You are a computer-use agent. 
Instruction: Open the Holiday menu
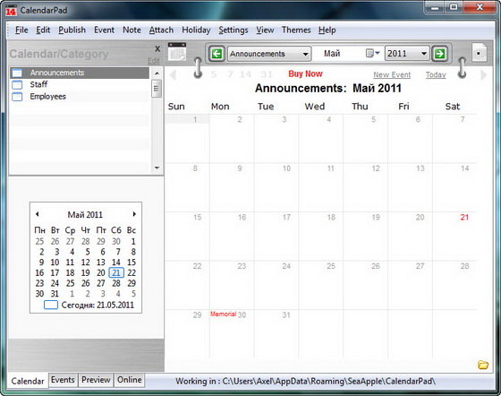196,30
